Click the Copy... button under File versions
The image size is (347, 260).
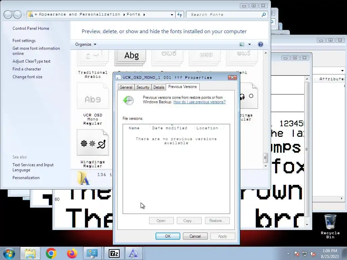point(189,221)
